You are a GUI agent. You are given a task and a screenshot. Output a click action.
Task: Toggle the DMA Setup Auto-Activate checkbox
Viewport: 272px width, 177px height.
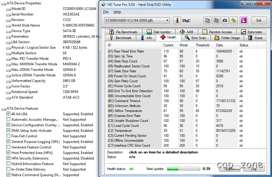(x=8, y=130)
